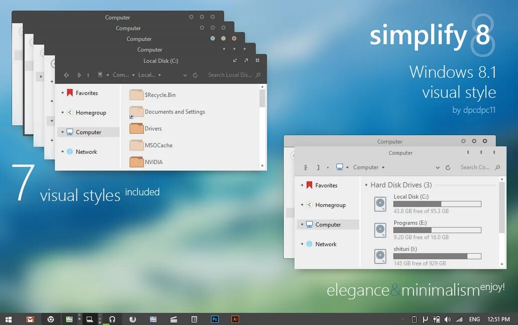518x325 pixels.
Task: Launch Gmail from the taskbar
Action: tap(30, 319)
